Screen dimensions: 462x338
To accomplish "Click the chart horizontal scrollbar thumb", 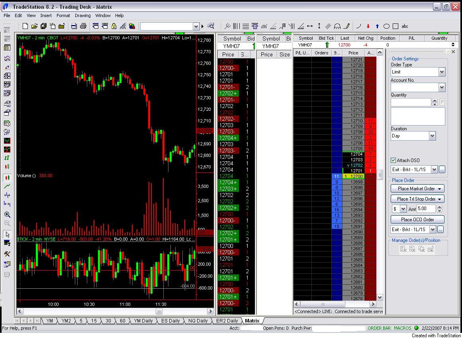I will click(x=159, y=311).
